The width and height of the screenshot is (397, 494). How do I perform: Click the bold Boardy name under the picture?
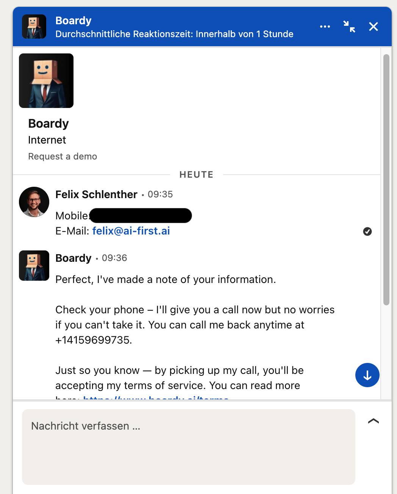click(48, 123)
